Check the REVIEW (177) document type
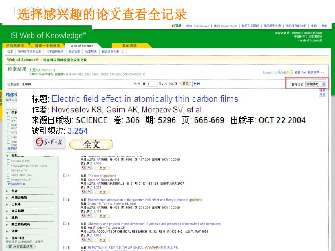 tap(9, 170)
